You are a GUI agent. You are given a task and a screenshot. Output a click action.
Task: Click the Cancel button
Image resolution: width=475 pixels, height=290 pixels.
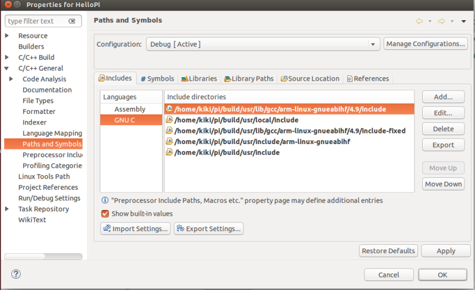(389, 275)
